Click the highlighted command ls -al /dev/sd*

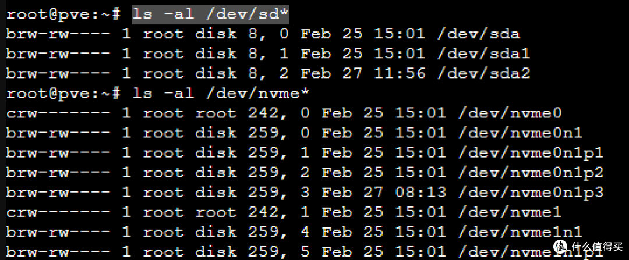[x=211, y=15]
